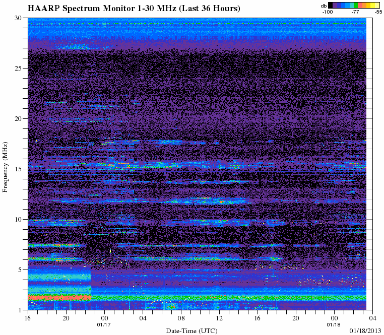Click the 'Frequency (MHz)' axis title
The height and width of the screenshot is (335, 384).
[x=5, y=167]
